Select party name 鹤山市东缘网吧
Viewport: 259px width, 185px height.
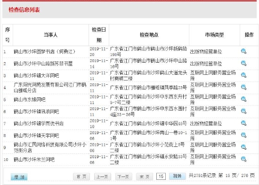30,100
